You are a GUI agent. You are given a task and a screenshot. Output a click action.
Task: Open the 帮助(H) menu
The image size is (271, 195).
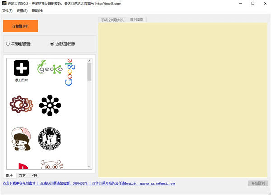coord(37,11)
